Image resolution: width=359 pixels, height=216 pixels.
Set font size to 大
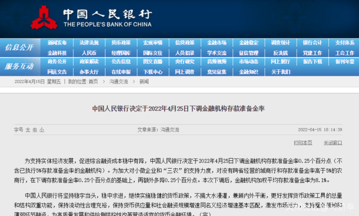pos(28,130)
